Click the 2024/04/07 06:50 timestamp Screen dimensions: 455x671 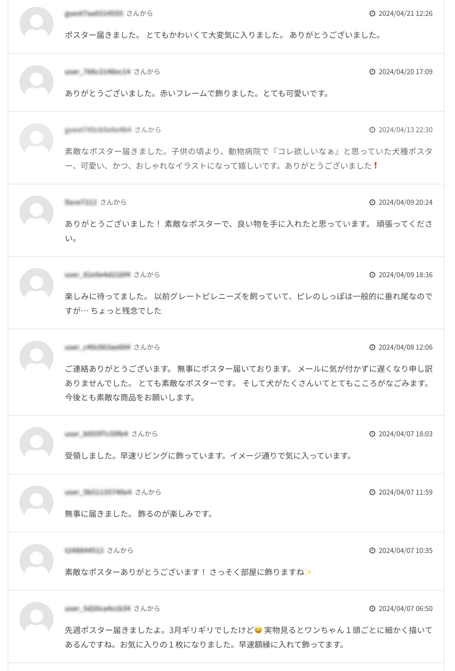(405, 608)
